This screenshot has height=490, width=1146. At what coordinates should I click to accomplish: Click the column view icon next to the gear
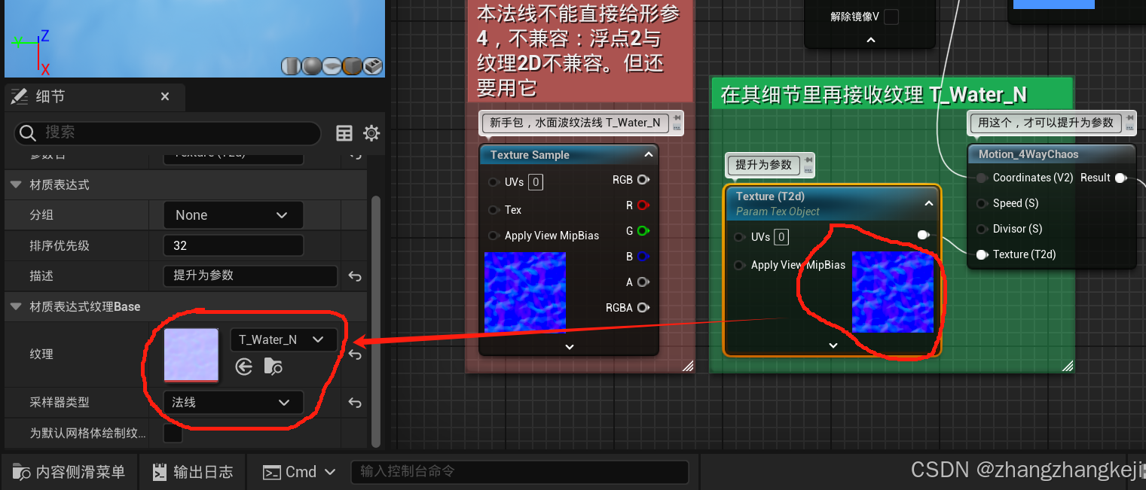click(x=344, y=133)
